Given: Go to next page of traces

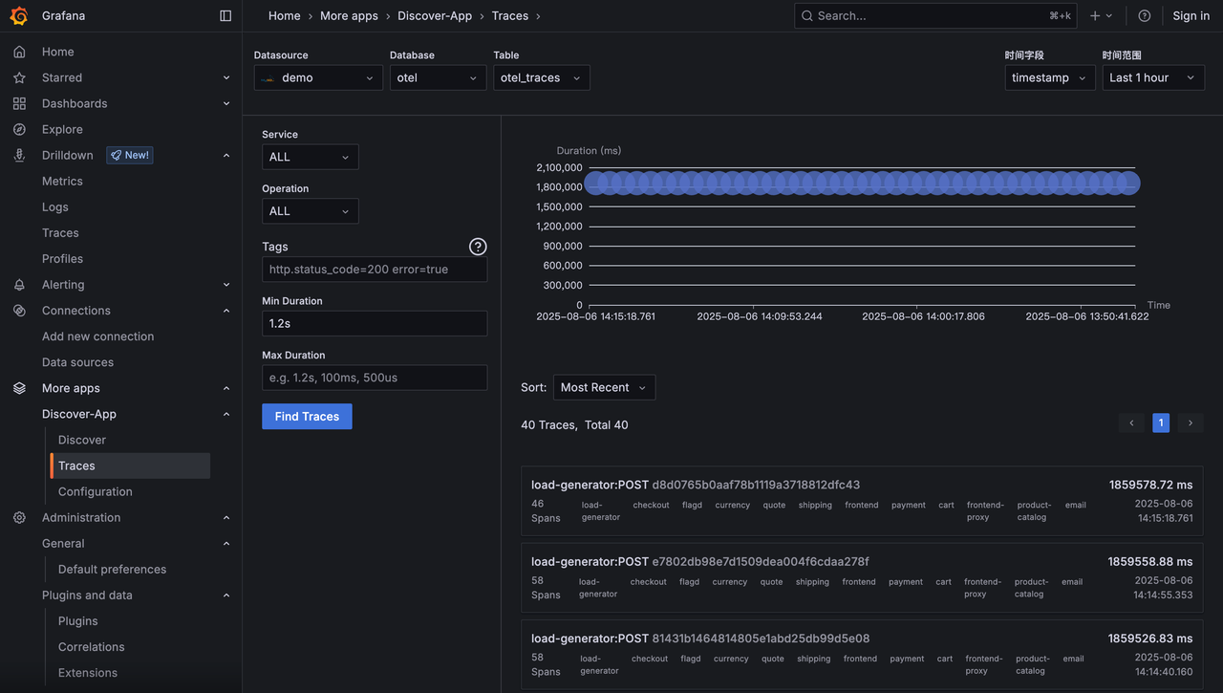Looking at the screenshot, I should click(1191, 422).
